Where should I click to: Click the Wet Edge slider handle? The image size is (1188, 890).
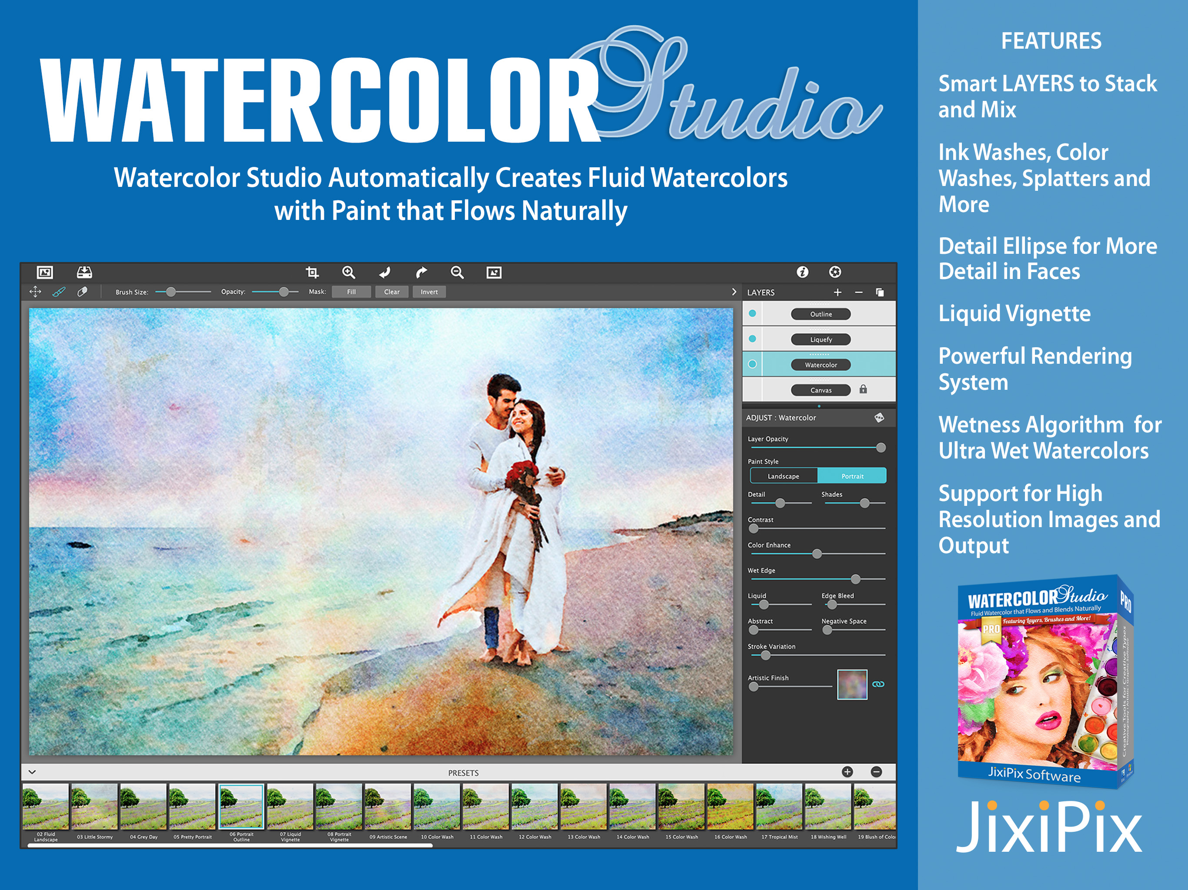855,579
